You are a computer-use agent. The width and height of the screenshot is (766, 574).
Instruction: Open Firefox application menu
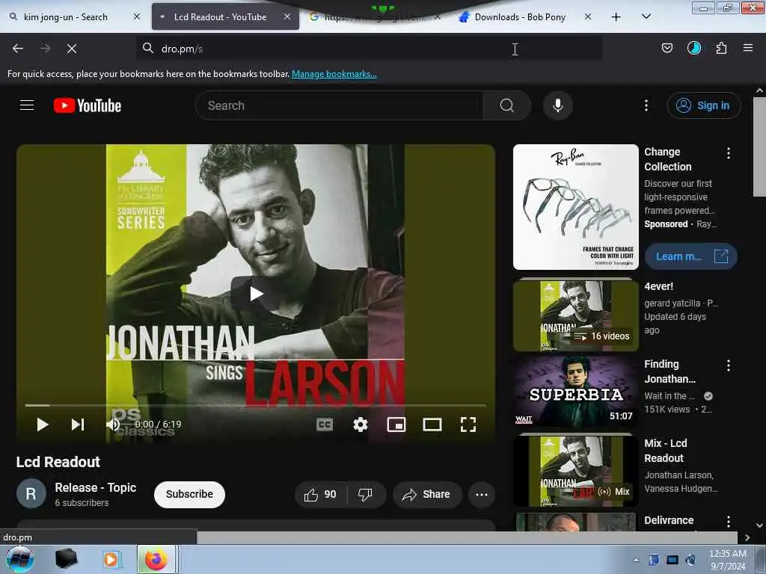pyautogui.click(x=747, y=48)
